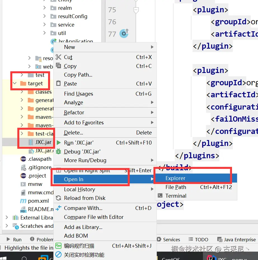This screenshot has width=258, height=260.
Task: Click the fold marker on line 75
Action: [x=136, y=10]
